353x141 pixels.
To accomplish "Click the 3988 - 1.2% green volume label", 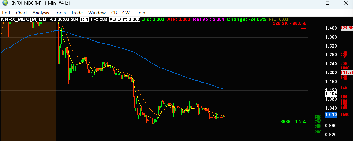I will (293, 122).
